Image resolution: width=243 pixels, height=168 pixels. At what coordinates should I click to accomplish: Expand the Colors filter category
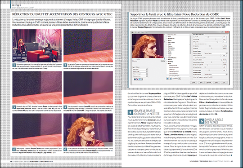(x=167, y=44)
